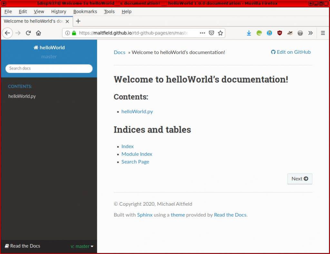
Task: Close the helloWorld documentation tab
Action: [x=67, y=21]
